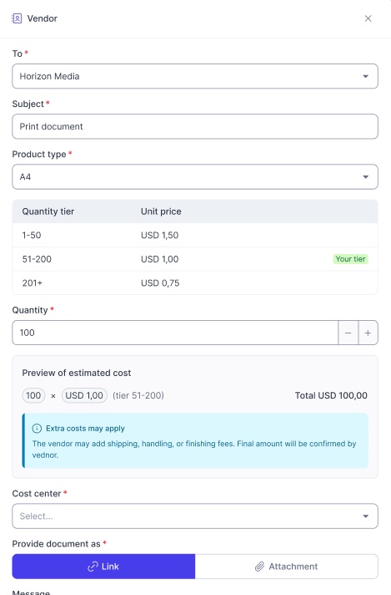The image size is (391, 595).
Task: Click the 100 quantity chip in cost preview
Action: click(x=33, y=395)
